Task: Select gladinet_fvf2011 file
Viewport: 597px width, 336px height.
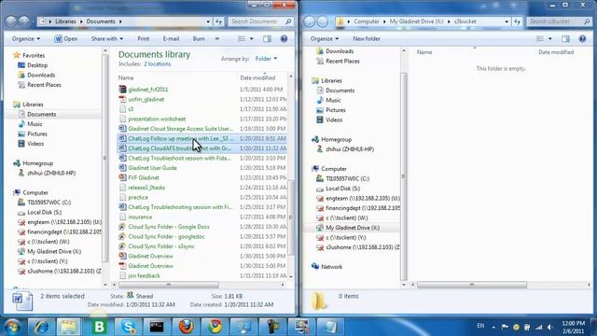Action: pyautogui.click(x=148, y=90)
